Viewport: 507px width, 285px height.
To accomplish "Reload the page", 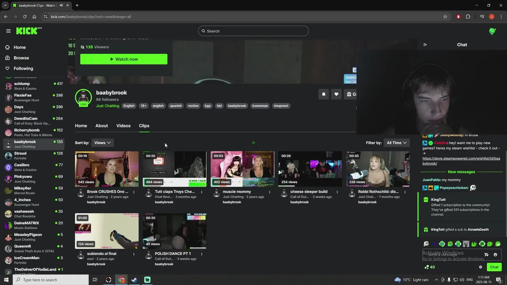I will pyautogui.click(x=25, y=17).
